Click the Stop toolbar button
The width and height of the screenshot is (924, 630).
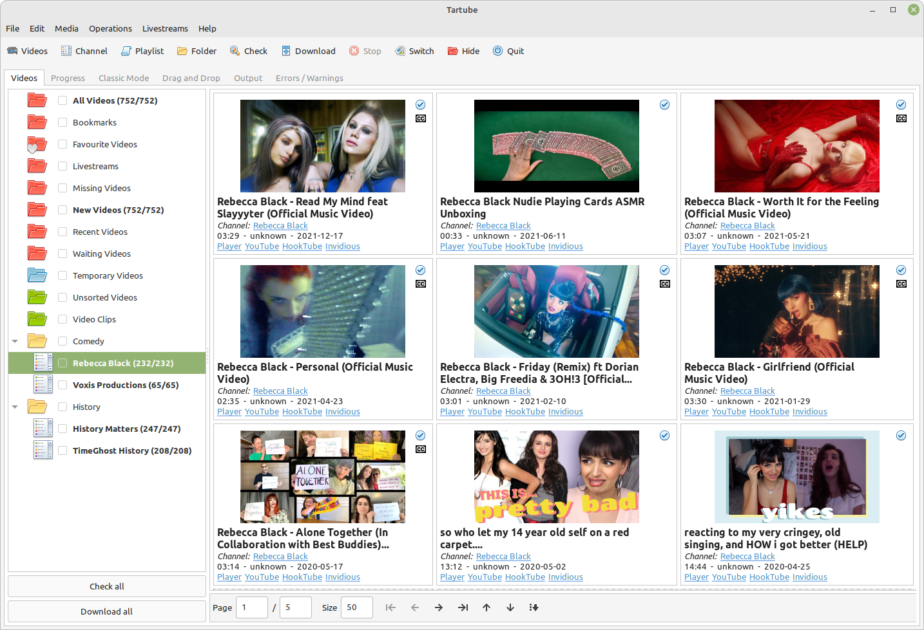[365, 51]
